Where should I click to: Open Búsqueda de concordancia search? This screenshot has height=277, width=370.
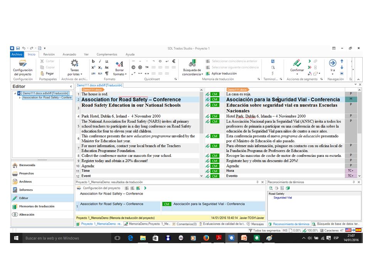point(192,68)
